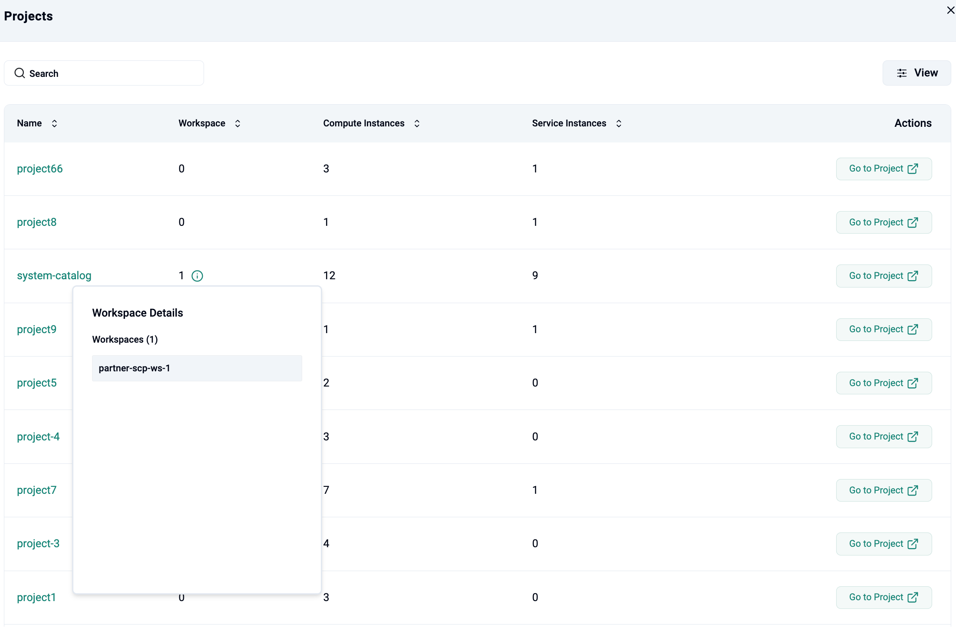Open the system-catalog project link
The image size is (956, 628).
click(54, 275)
